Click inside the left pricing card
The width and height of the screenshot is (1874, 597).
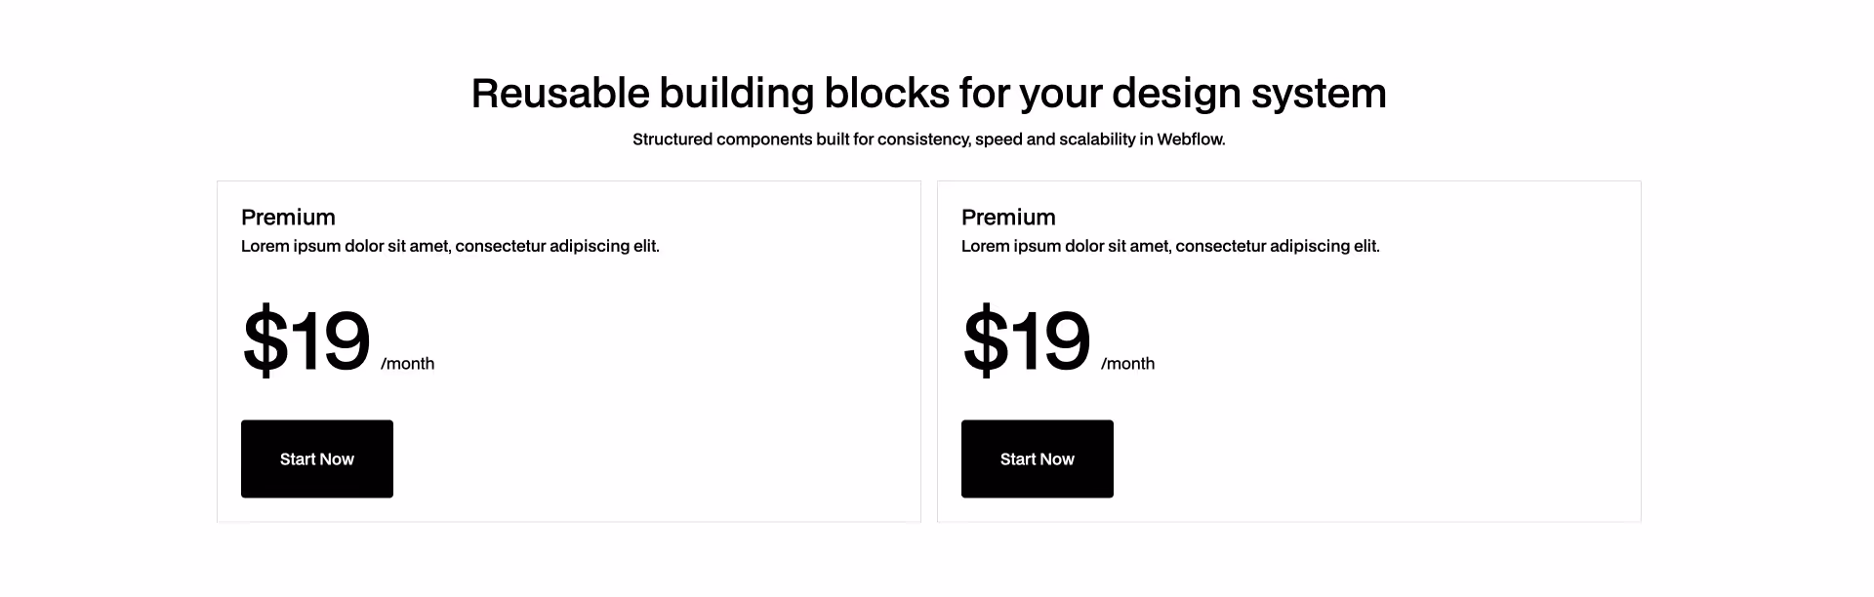point(569,390)
